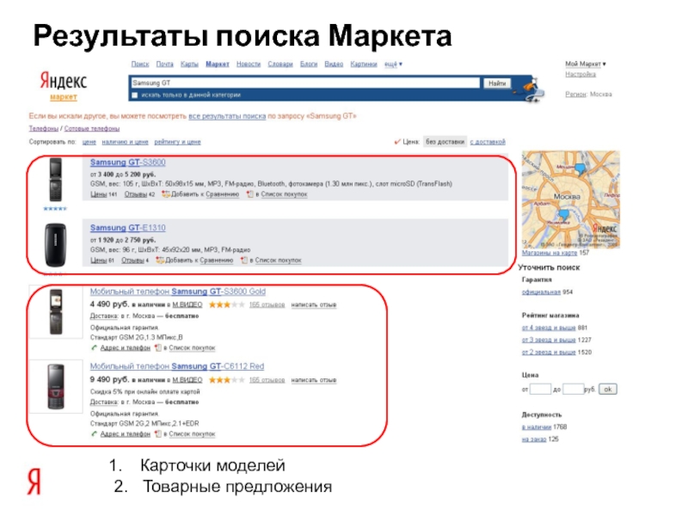
Task: Click the Moscow map thumbnail
Action: 570,200
